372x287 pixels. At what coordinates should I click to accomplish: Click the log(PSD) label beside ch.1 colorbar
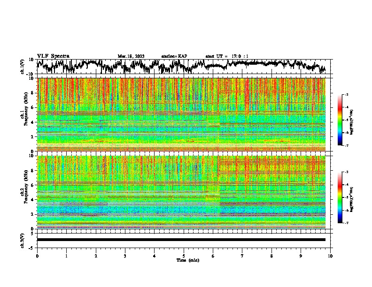click(x=352, y=122)
